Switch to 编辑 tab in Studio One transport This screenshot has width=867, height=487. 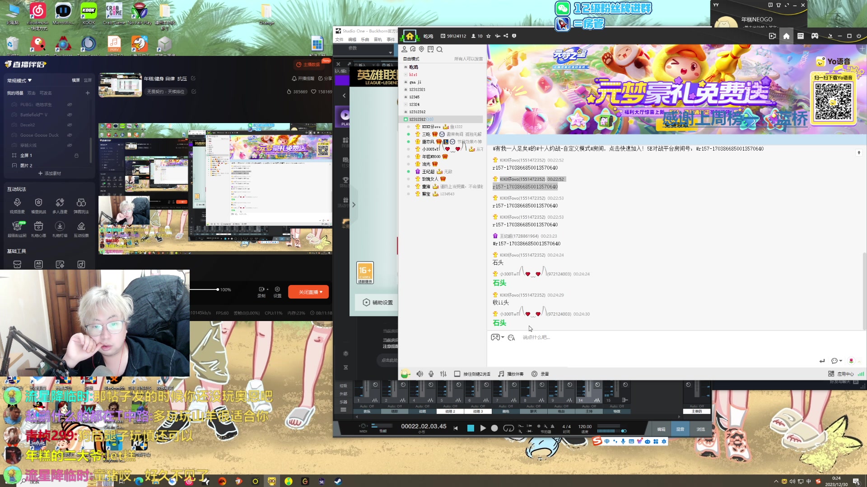tap(661, 429)
